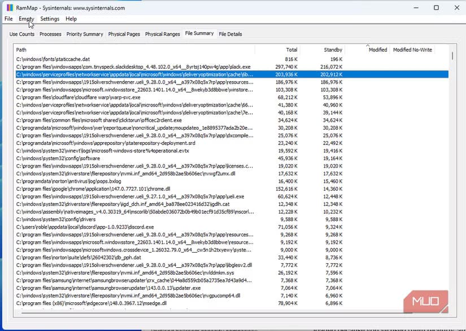Switch to the Priority Summary tab
Viewport: 466px width, 331px height.
85,34
